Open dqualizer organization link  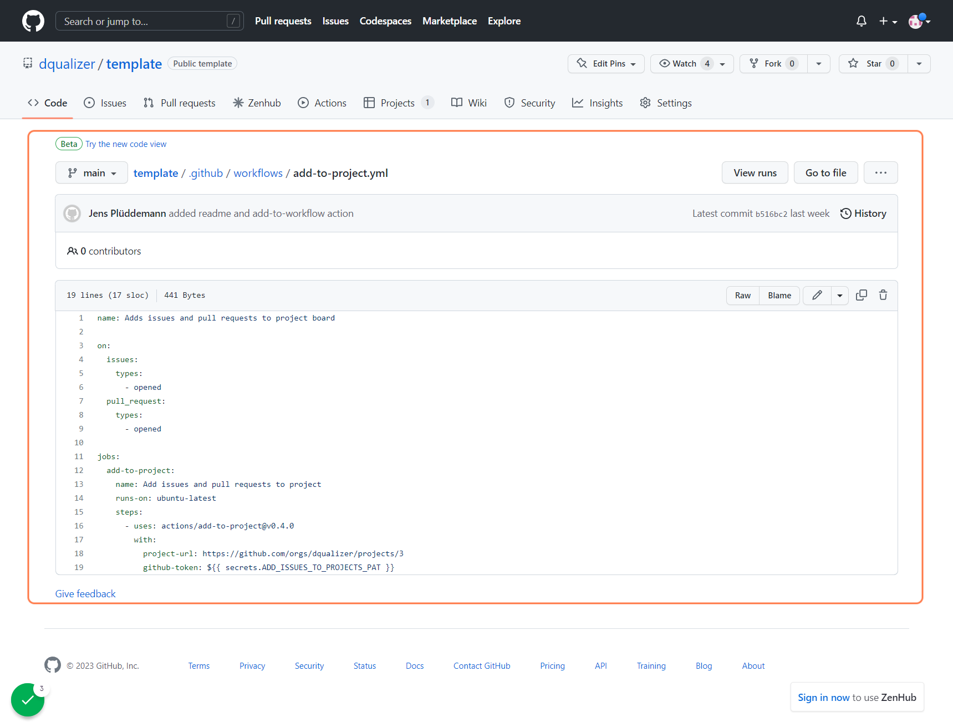[67, 64]
